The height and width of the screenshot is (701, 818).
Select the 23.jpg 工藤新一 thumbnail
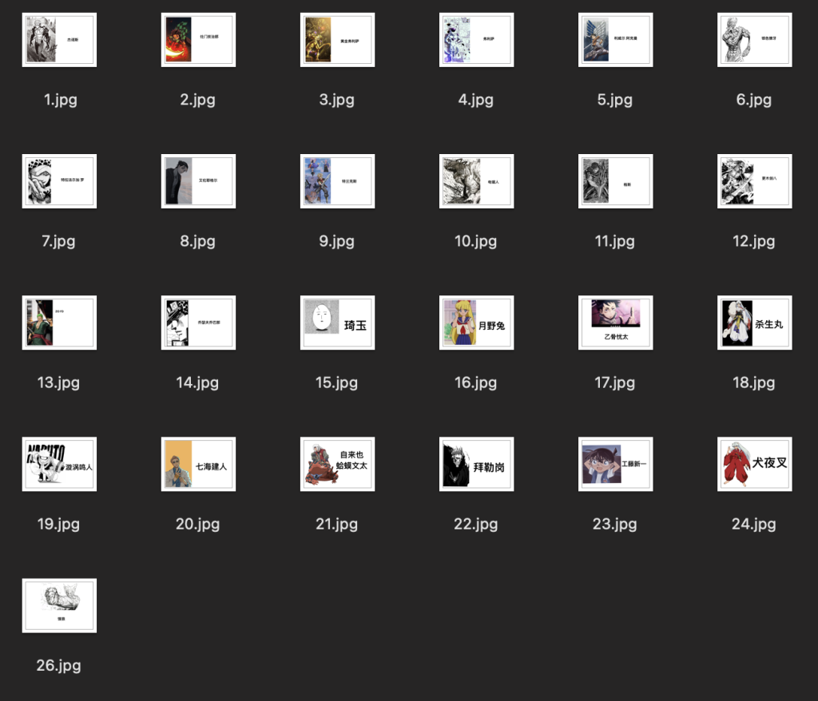tap(616, 464)
